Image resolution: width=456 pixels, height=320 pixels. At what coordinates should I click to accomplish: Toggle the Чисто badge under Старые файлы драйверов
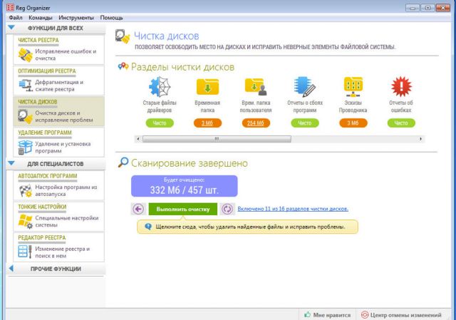pyautogui.click(x=159, y=123)
